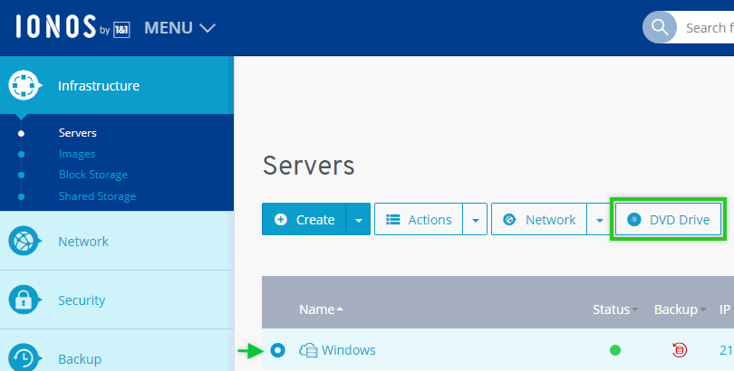Expand the Create button dropdown arrow
This screenshot has height=371, width=734.
359,220
